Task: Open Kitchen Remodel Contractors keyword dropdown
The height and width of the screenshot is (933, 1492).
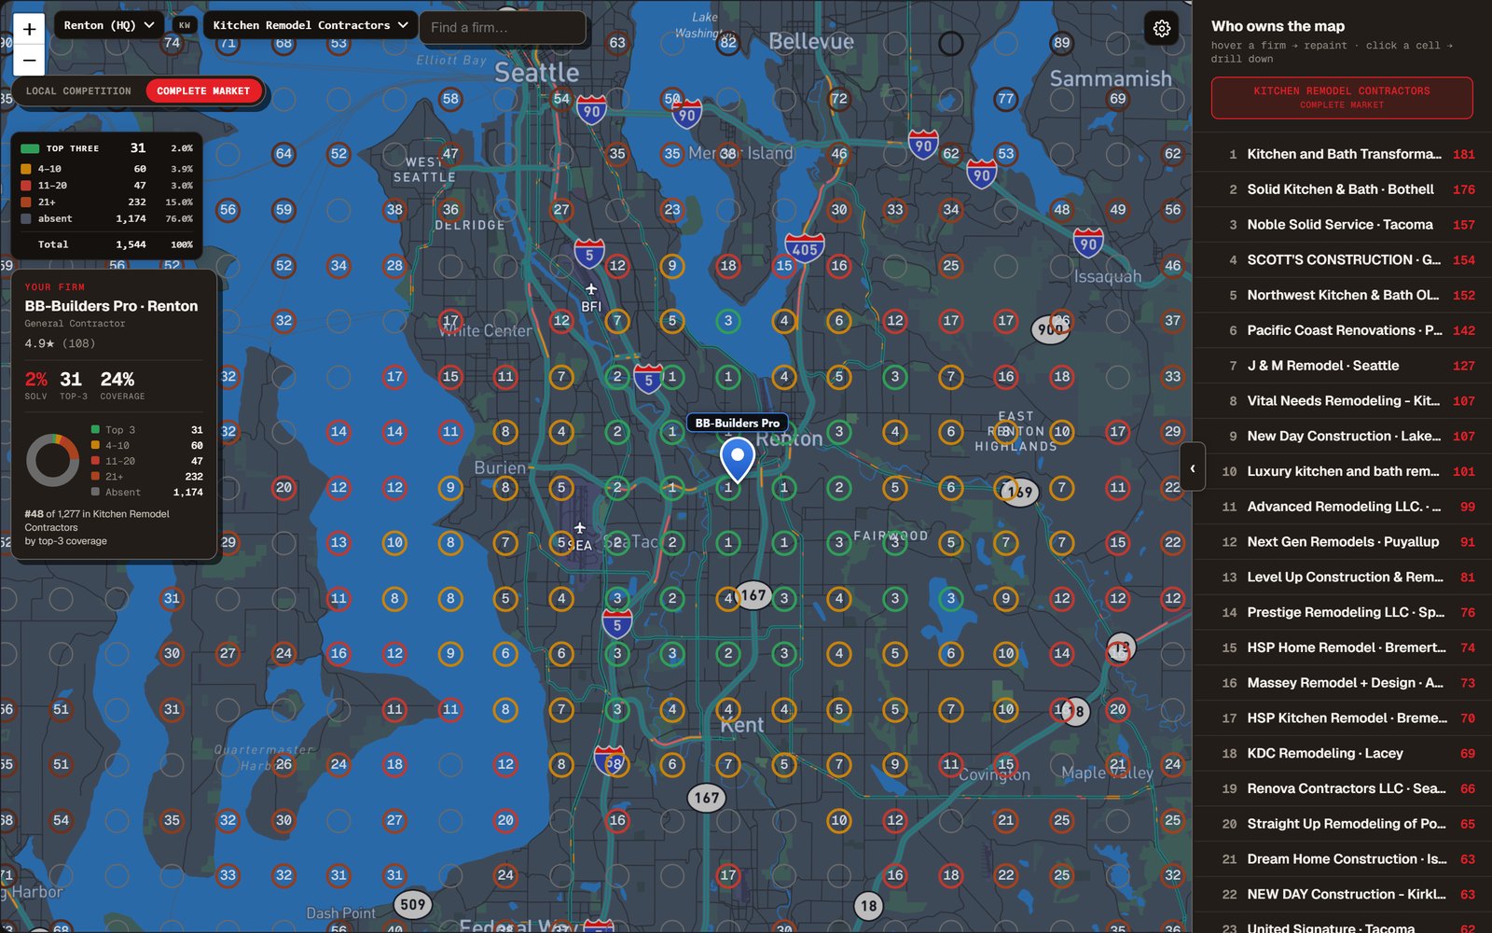Action: point(311,25)
